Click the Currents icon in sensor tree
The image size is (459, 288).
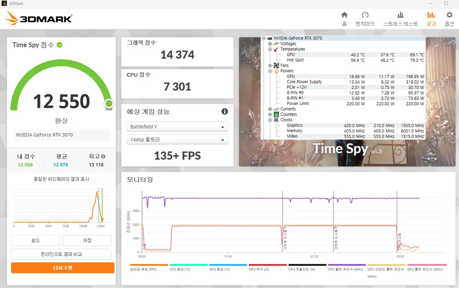coord(276,109)
